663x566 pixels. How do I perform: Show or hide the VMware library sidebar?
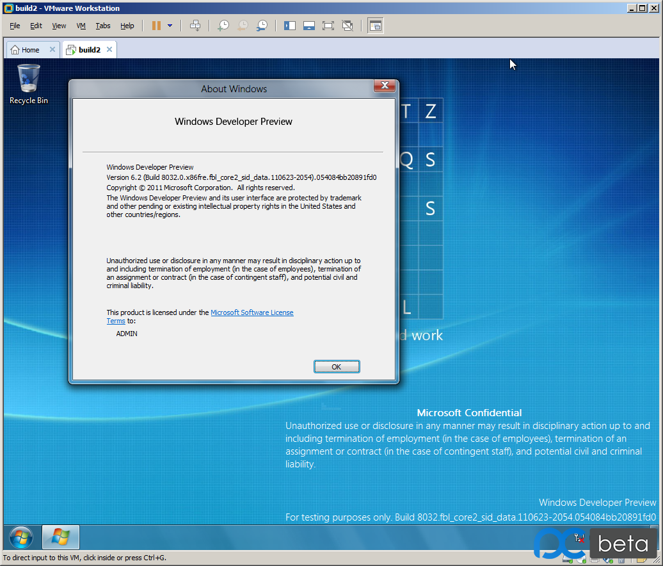(290, 26)
